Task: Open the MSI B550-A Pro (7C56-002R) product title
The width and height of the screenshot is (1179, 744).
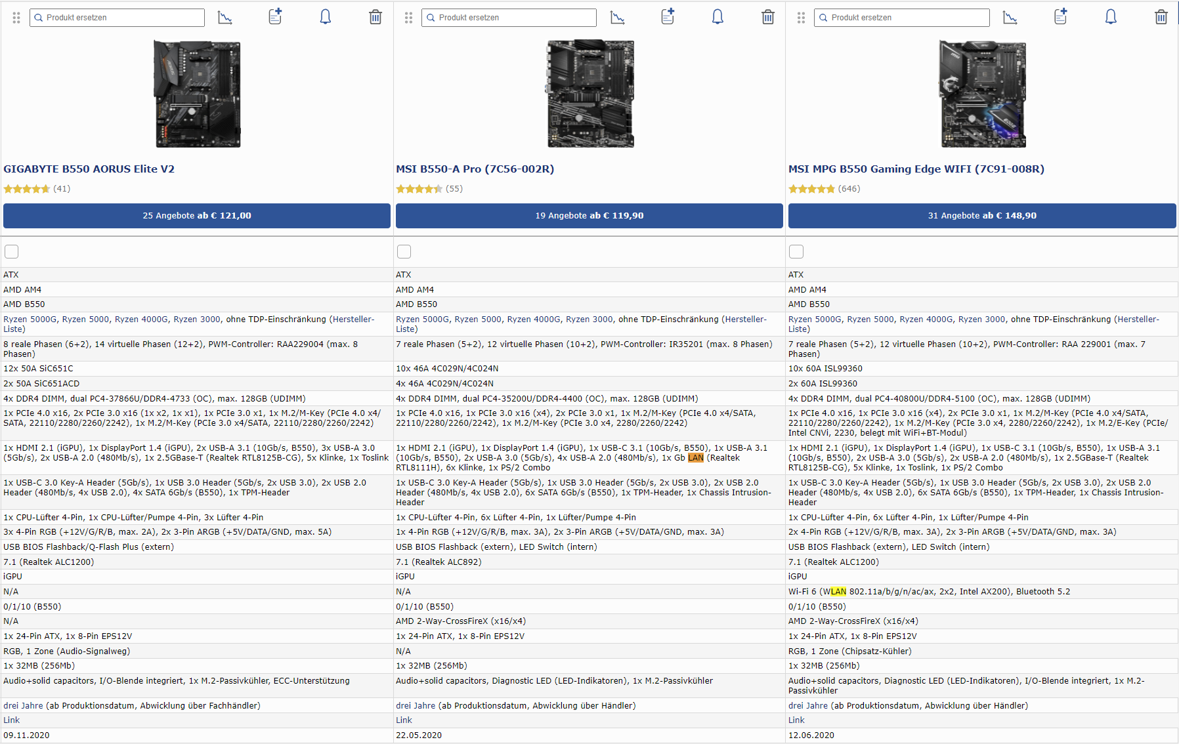Action: pos(475,169)
